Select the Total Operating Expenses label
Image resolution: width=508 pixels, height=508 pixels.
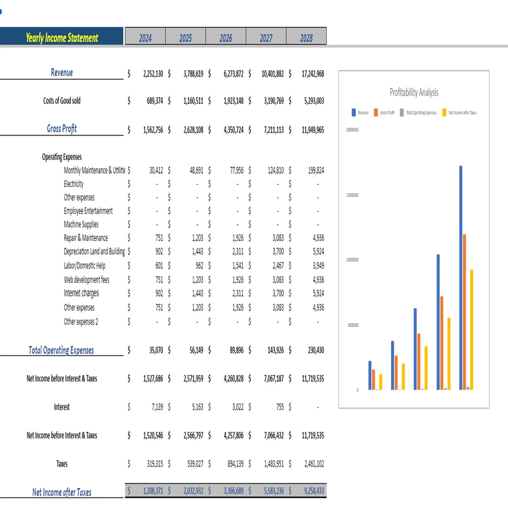click(x=61, y=350)
